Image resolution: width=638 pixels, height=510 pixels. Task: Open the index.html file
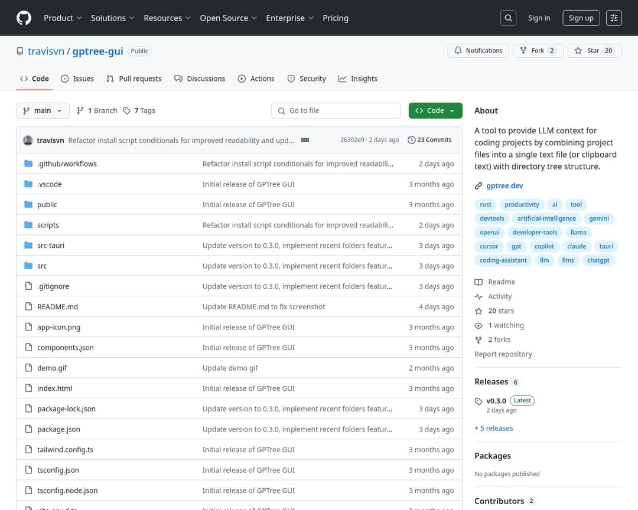(54, 388)
